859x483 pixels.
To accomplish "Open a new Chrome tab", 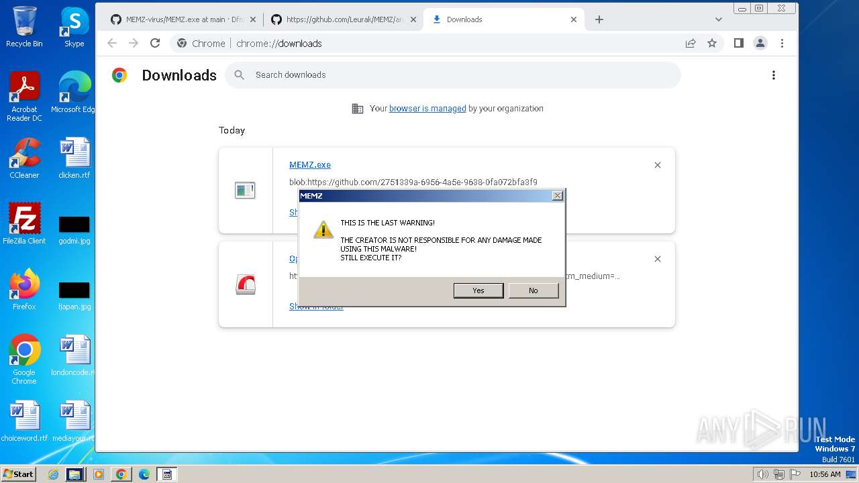I will coord(599,19).
